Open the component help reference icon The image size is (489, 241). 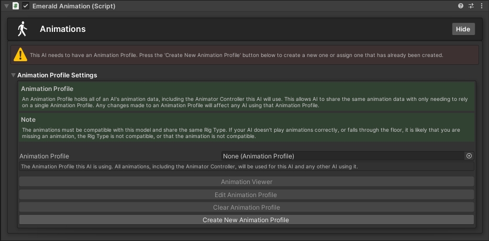461,6
